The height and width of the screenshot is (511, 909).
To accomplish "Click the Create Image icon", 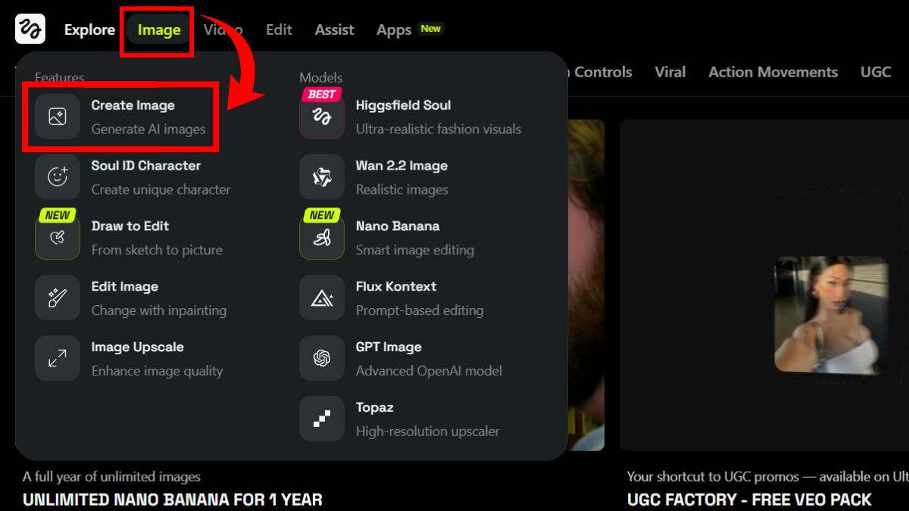I will click(x=58, y=117).
